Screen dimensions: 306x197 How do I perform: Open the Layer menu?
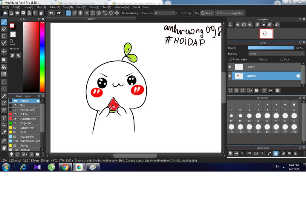tap(28, 7)
